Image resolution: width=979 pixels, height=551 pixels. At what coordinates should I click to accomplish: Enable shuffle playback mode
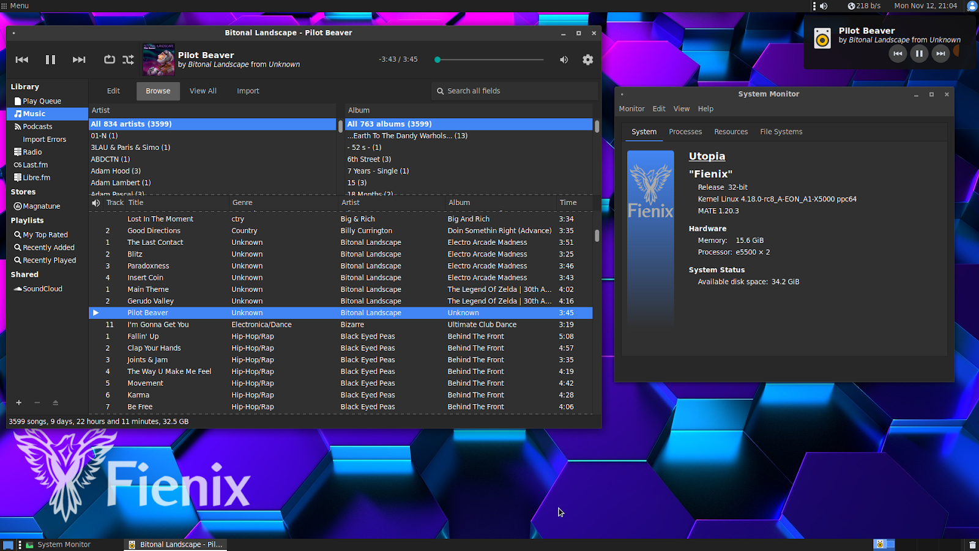[128, 59]
